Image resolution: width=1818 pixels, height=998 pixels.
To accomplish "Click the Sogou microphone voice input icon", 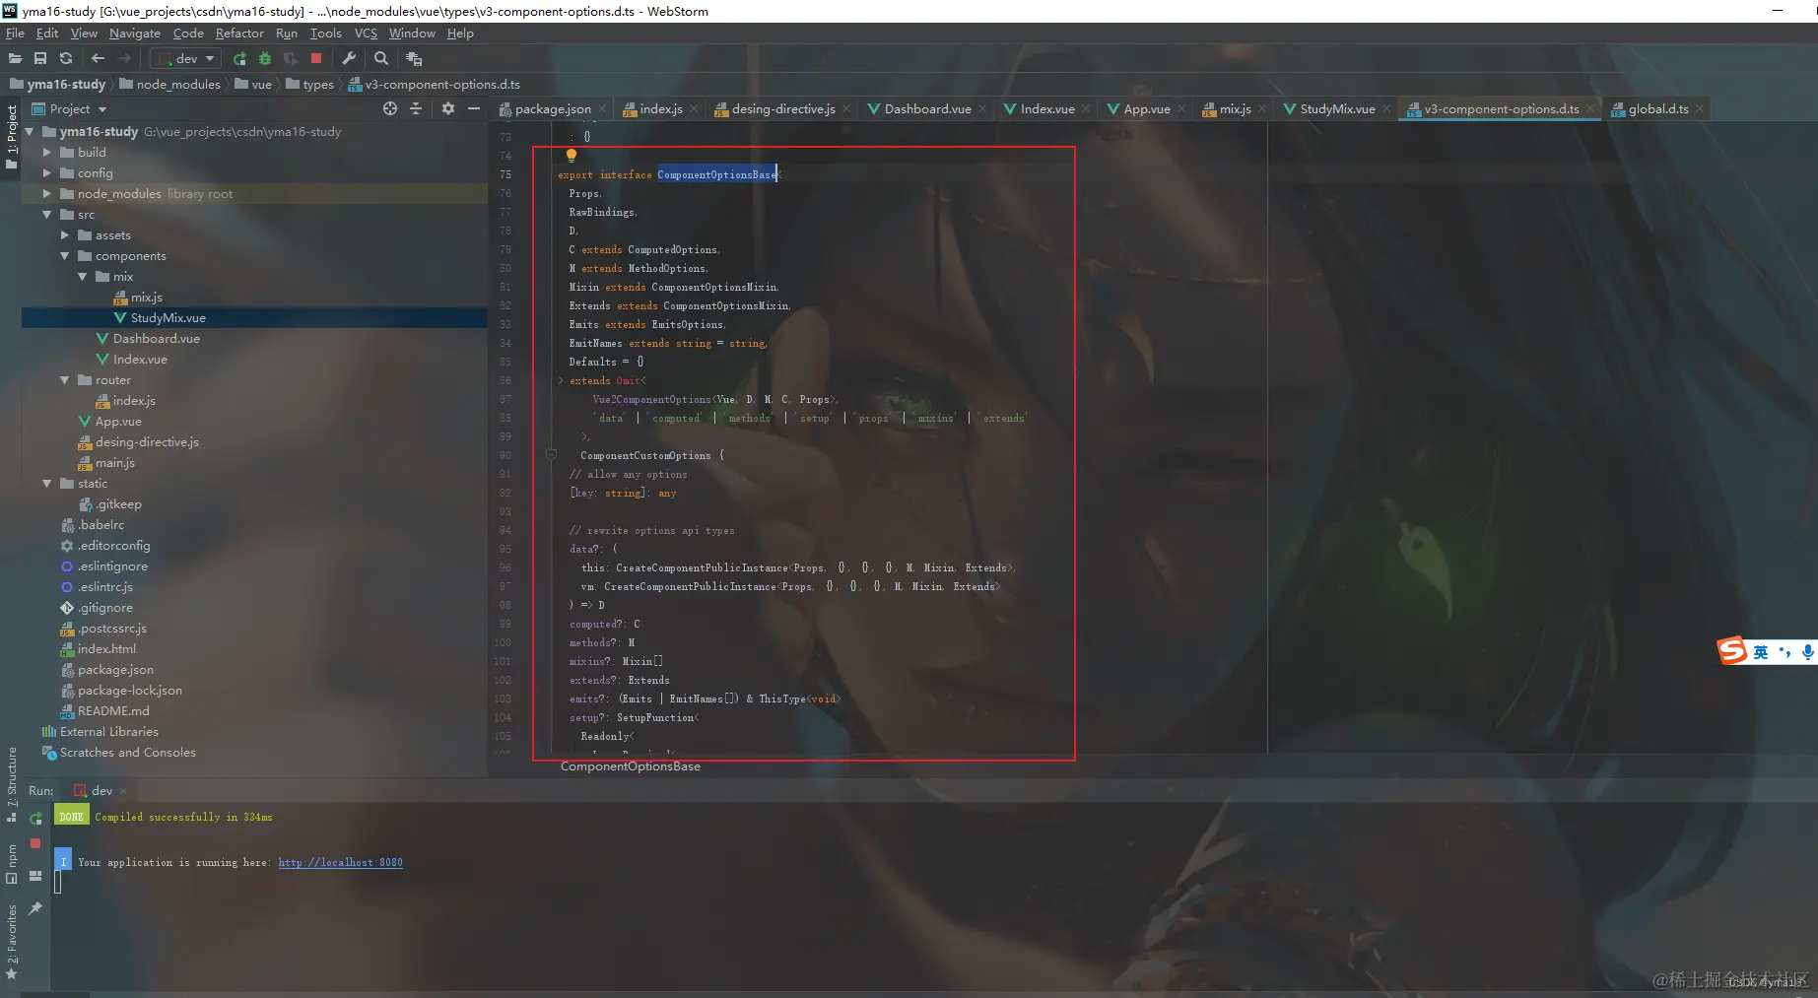I will click(1807, 652).
